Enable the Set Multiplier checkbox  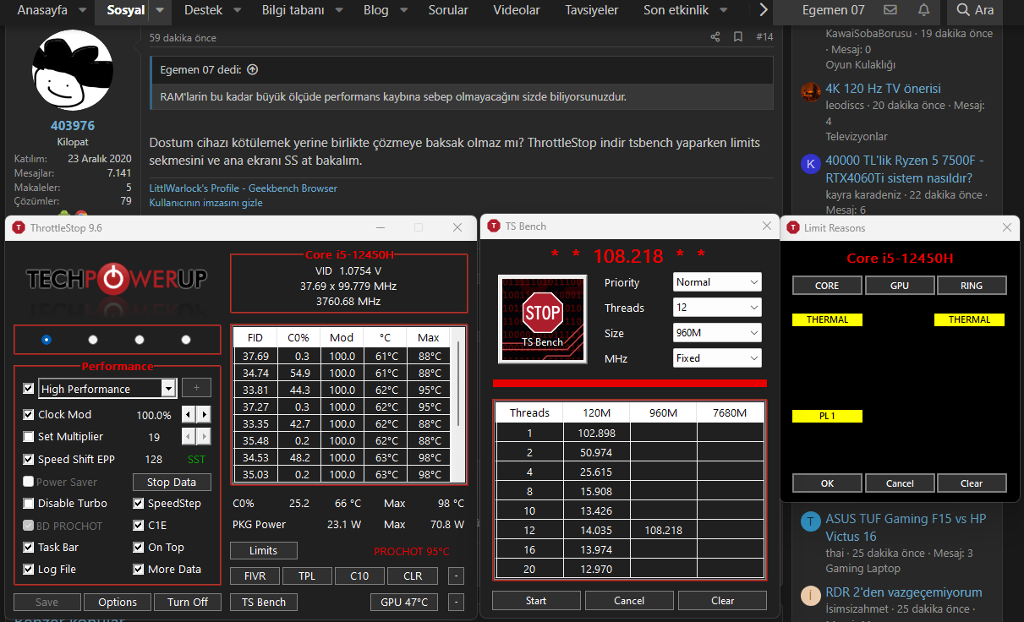[29, 437]
